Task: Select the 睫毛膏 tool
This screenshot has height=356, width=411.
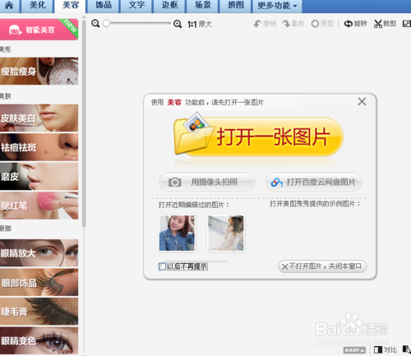Action: (x=39, y=312)
